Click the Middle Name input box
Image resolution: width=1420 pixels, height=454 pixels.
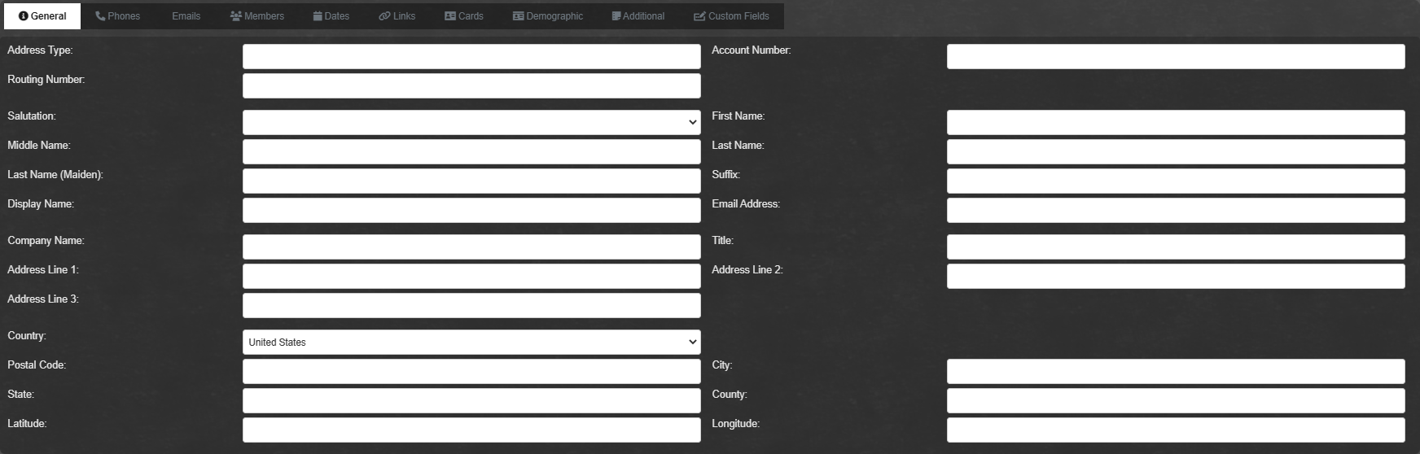pos(471,151)
